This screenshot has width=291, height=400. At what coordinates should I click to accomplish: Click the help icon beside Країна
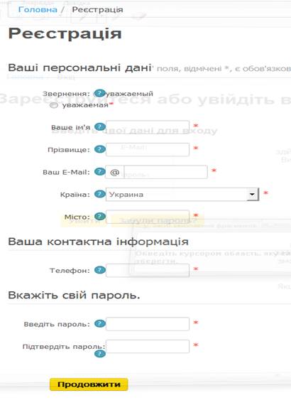99,194
